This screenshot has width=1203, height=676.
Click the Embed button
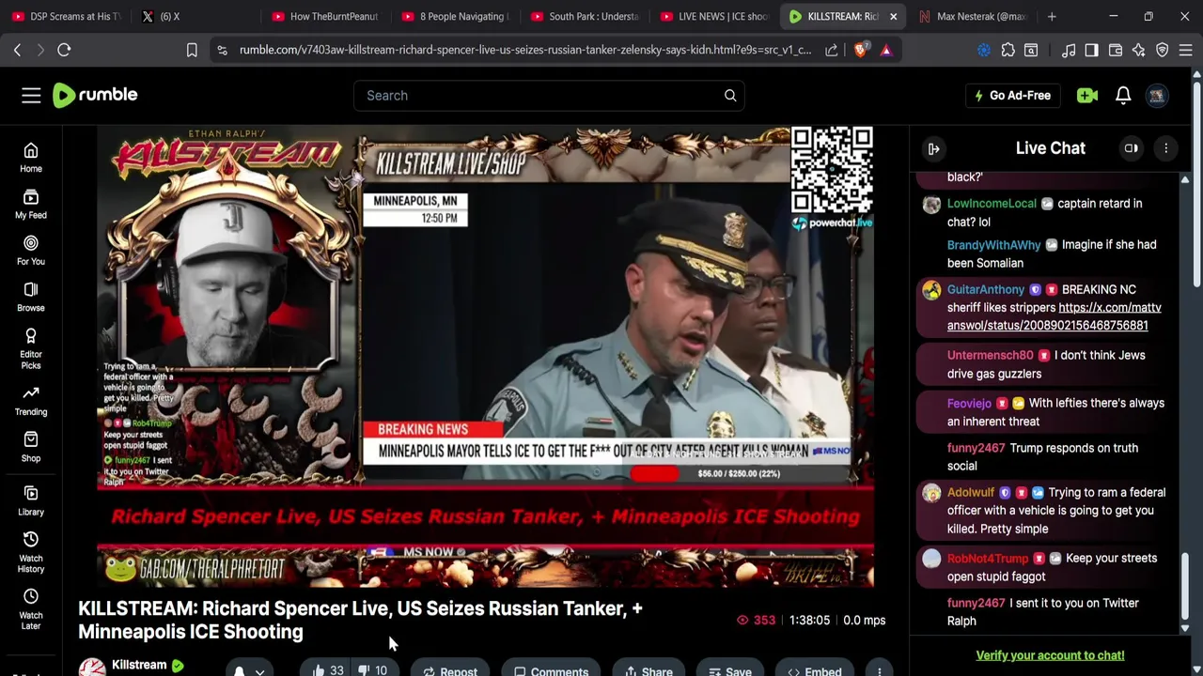[x=815, y=670]
